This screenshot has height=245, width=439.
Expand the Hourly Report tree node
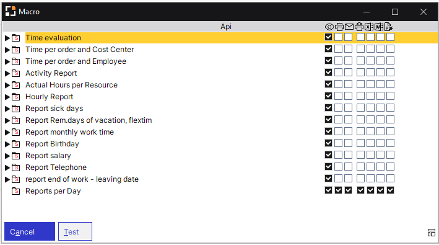pyautogui.click(x=7, y=97)
